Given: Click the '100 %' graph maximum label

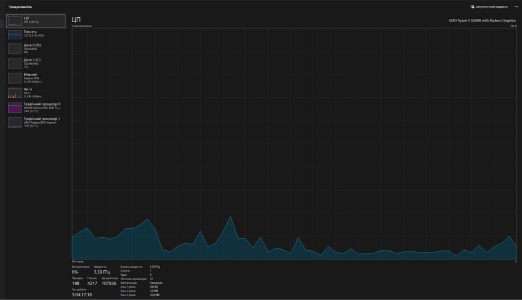Looking at the screenshot, I should click(x=513, y=26).
